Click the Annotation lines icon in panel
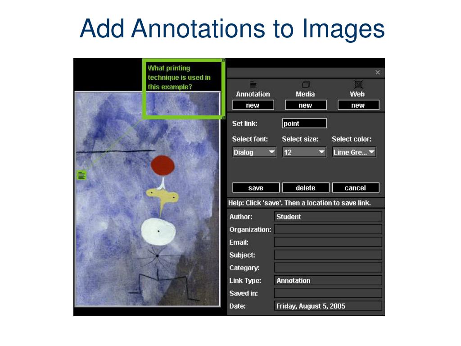 point(253,85)
